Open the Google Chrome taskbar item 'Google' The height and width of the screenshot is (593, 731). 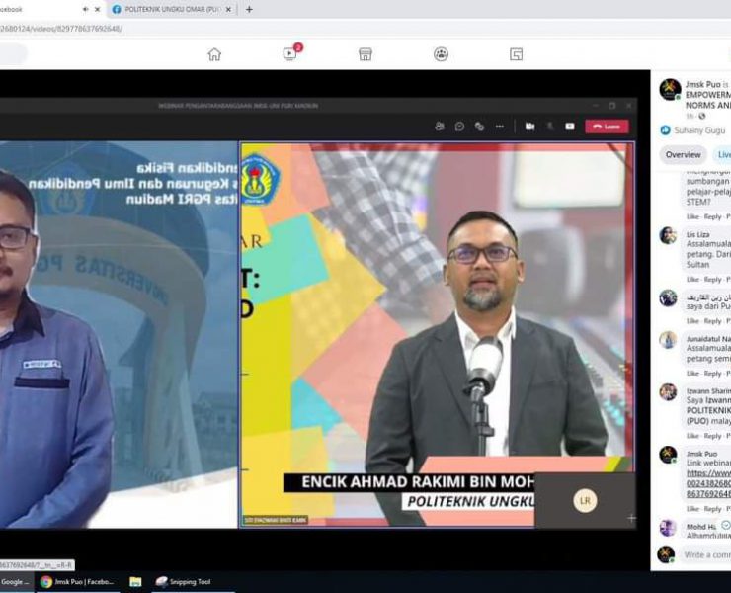click(17, 582)
